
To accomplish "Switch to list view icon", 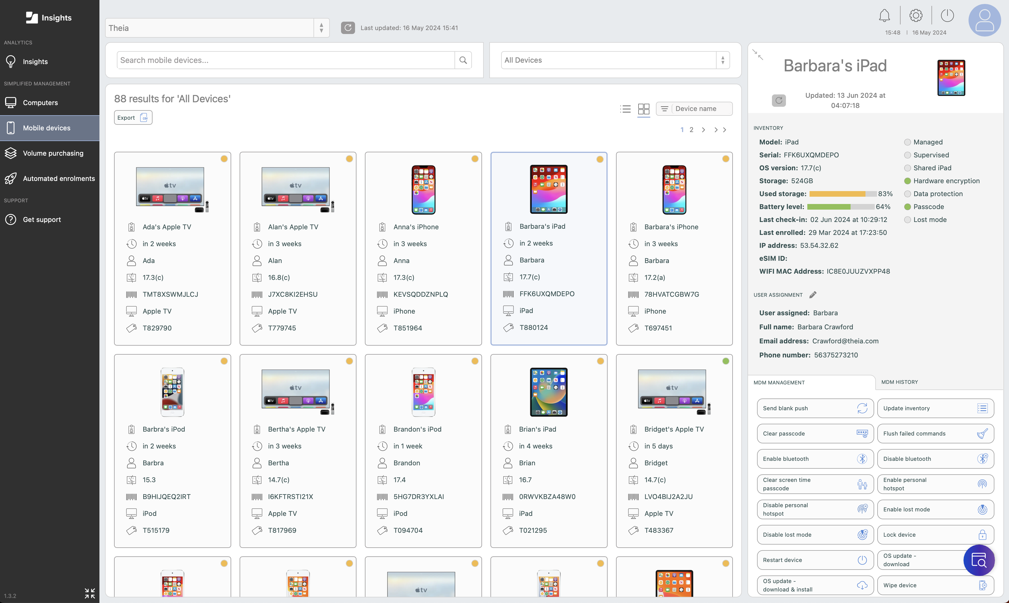I will point(625,109).
